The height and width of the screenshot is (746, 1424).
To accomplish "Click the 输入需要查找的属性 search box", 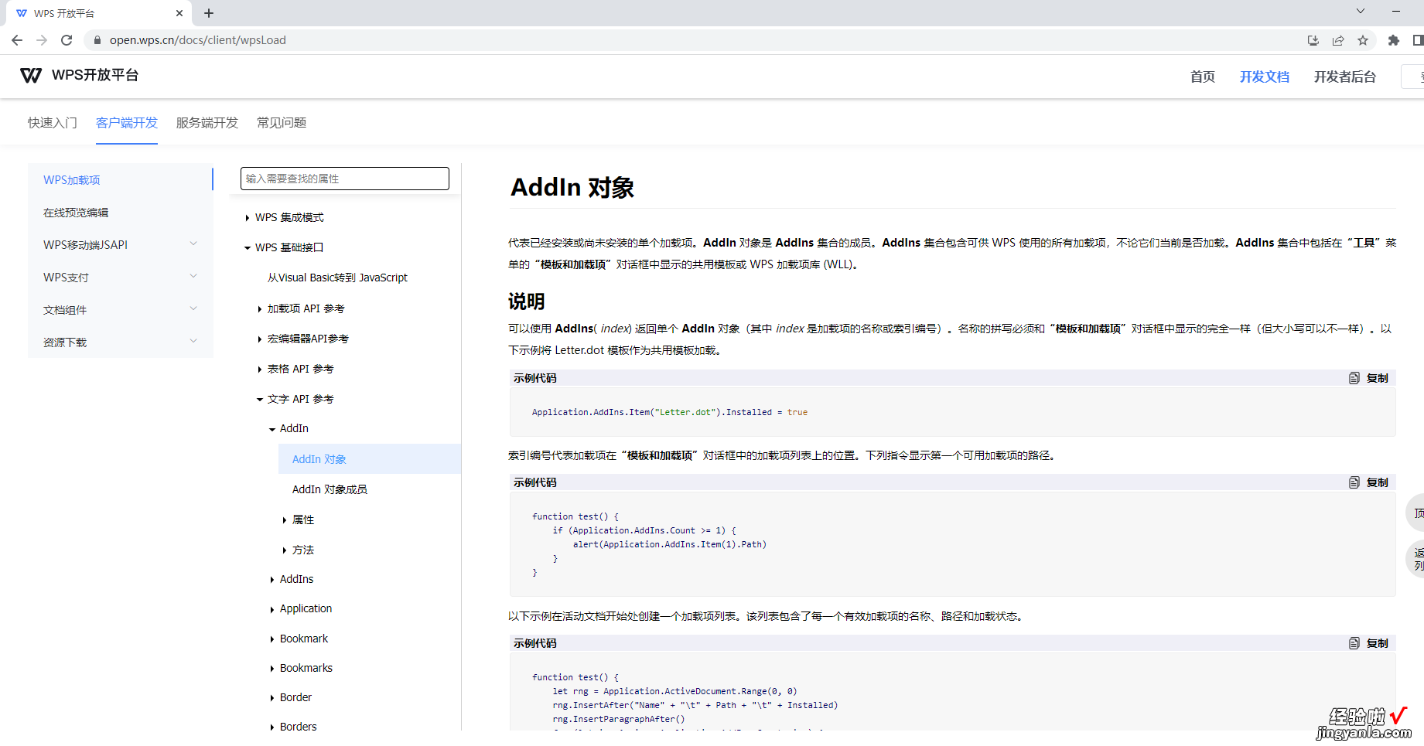I will [345, 179].
